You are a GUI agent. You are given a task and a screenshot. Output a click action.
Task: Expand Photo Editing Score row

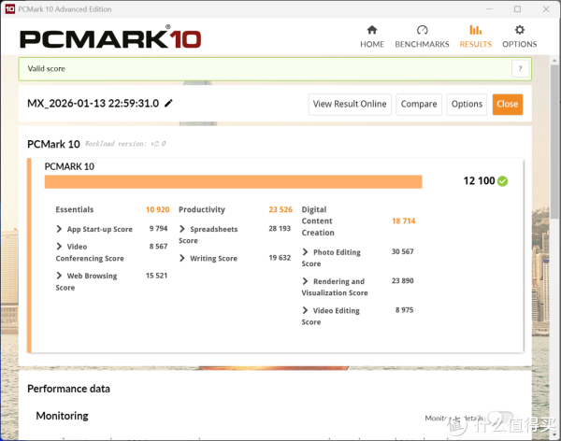tap(306, 252)
